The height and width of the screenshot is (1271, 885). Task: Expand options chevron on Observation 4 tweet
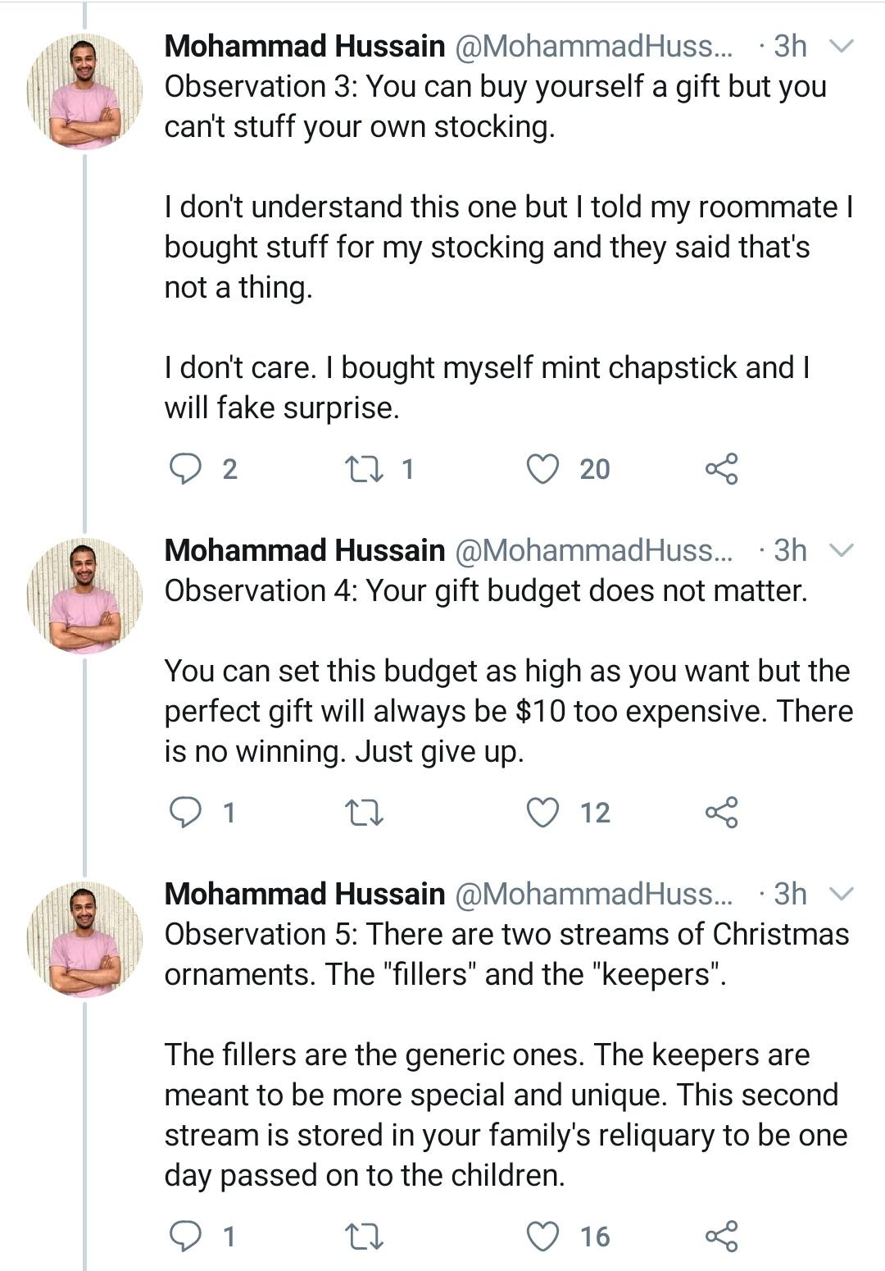point(842,550)
